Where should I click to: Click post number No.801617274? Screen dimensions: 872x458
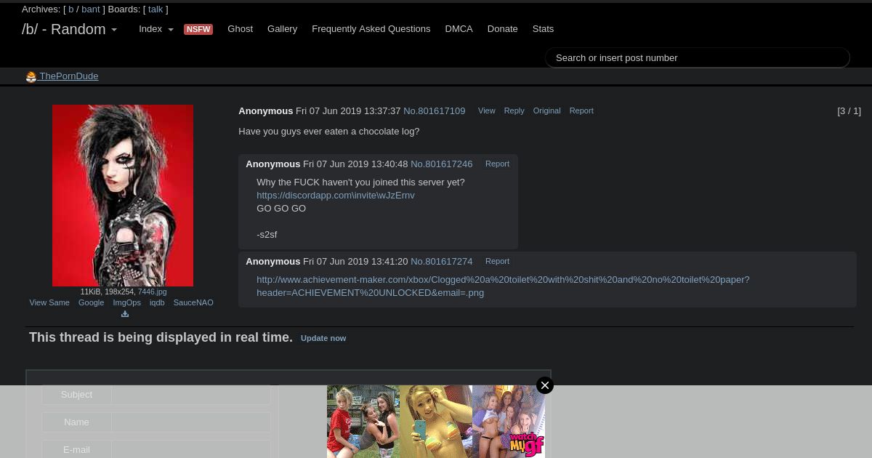coord(442,262)
